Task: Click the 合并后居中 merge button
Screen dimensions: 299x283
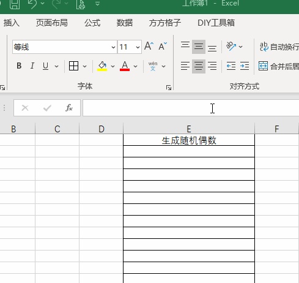Action: [x=279, y=66]
